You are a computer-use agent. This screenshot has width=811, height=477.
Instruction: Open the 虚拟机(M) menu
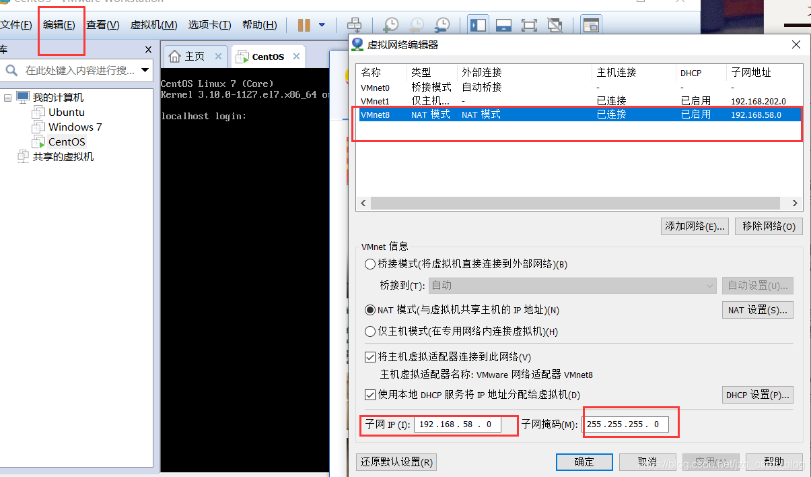pos(153,25)
